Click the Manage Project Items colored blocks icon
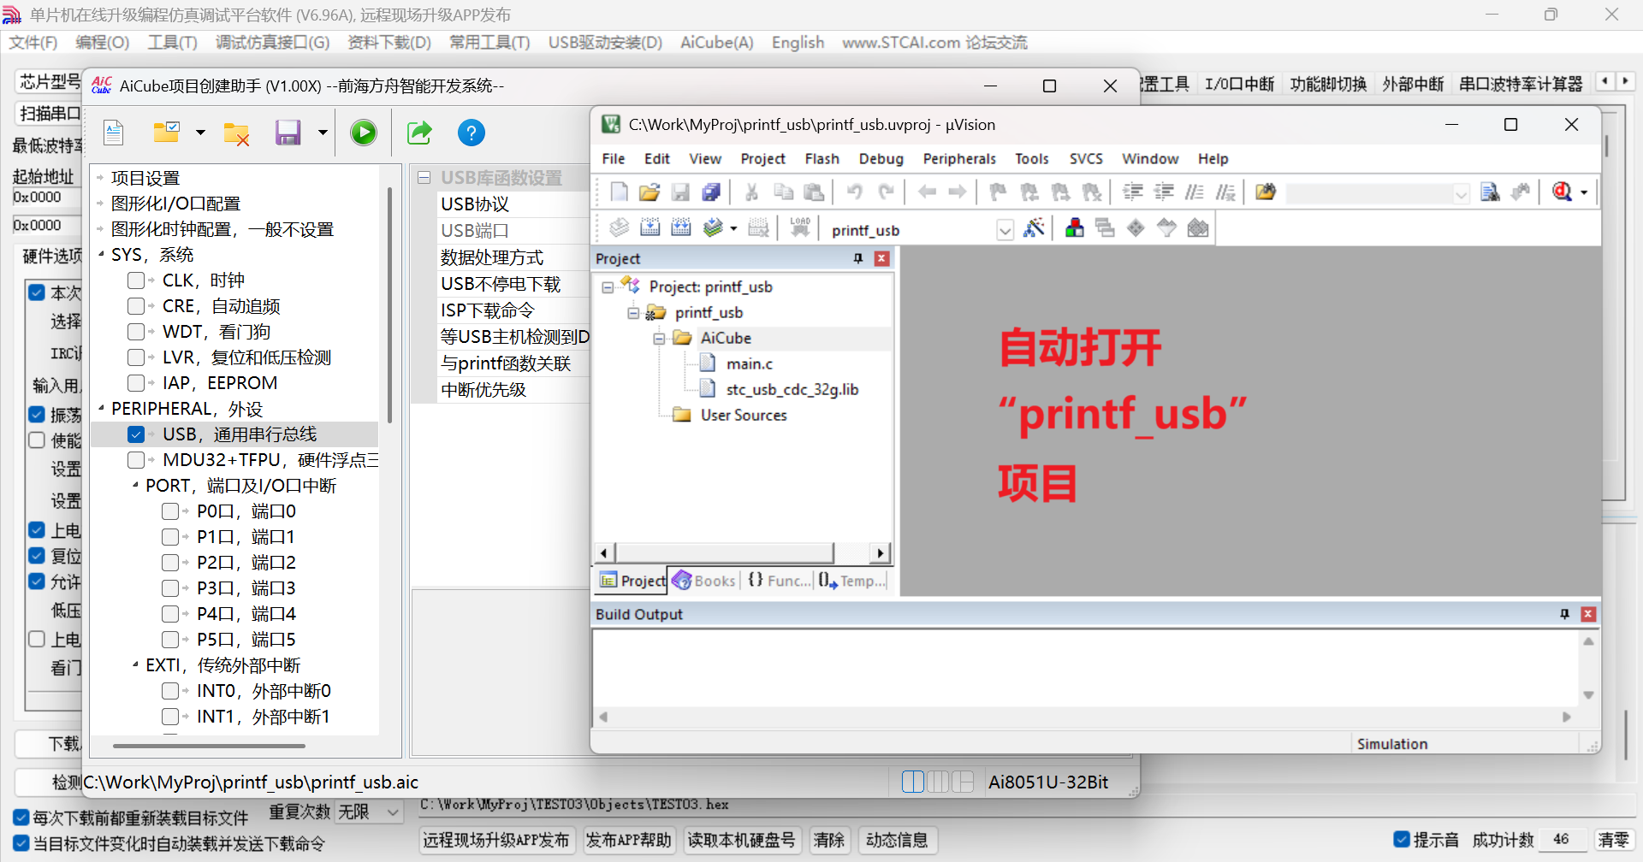This screenshot has height=862, width=1643. tap(1074, 227)
